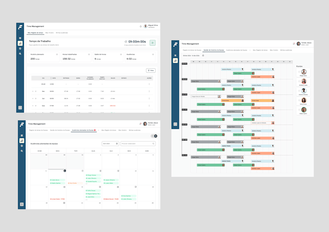Toggle calendar/list view switch above absences calendar

[x=154, y=136]
